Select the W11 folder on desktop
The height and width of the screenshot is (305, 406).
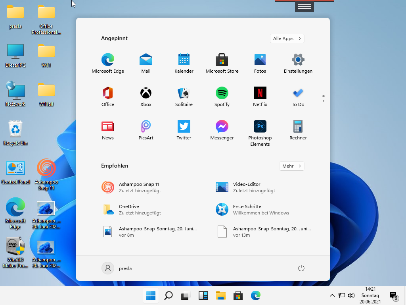tap(46, 56)
